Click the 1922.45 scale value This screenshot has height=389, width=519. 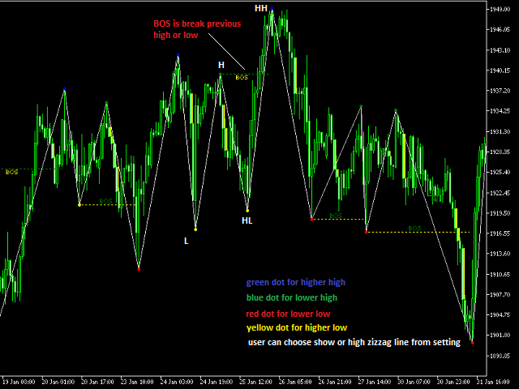pyautogui.click(x=500, y=193)
